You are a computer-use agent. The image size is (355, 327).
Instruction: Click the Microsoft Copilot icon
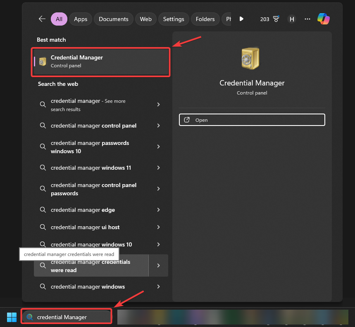(x=324, y=19)
